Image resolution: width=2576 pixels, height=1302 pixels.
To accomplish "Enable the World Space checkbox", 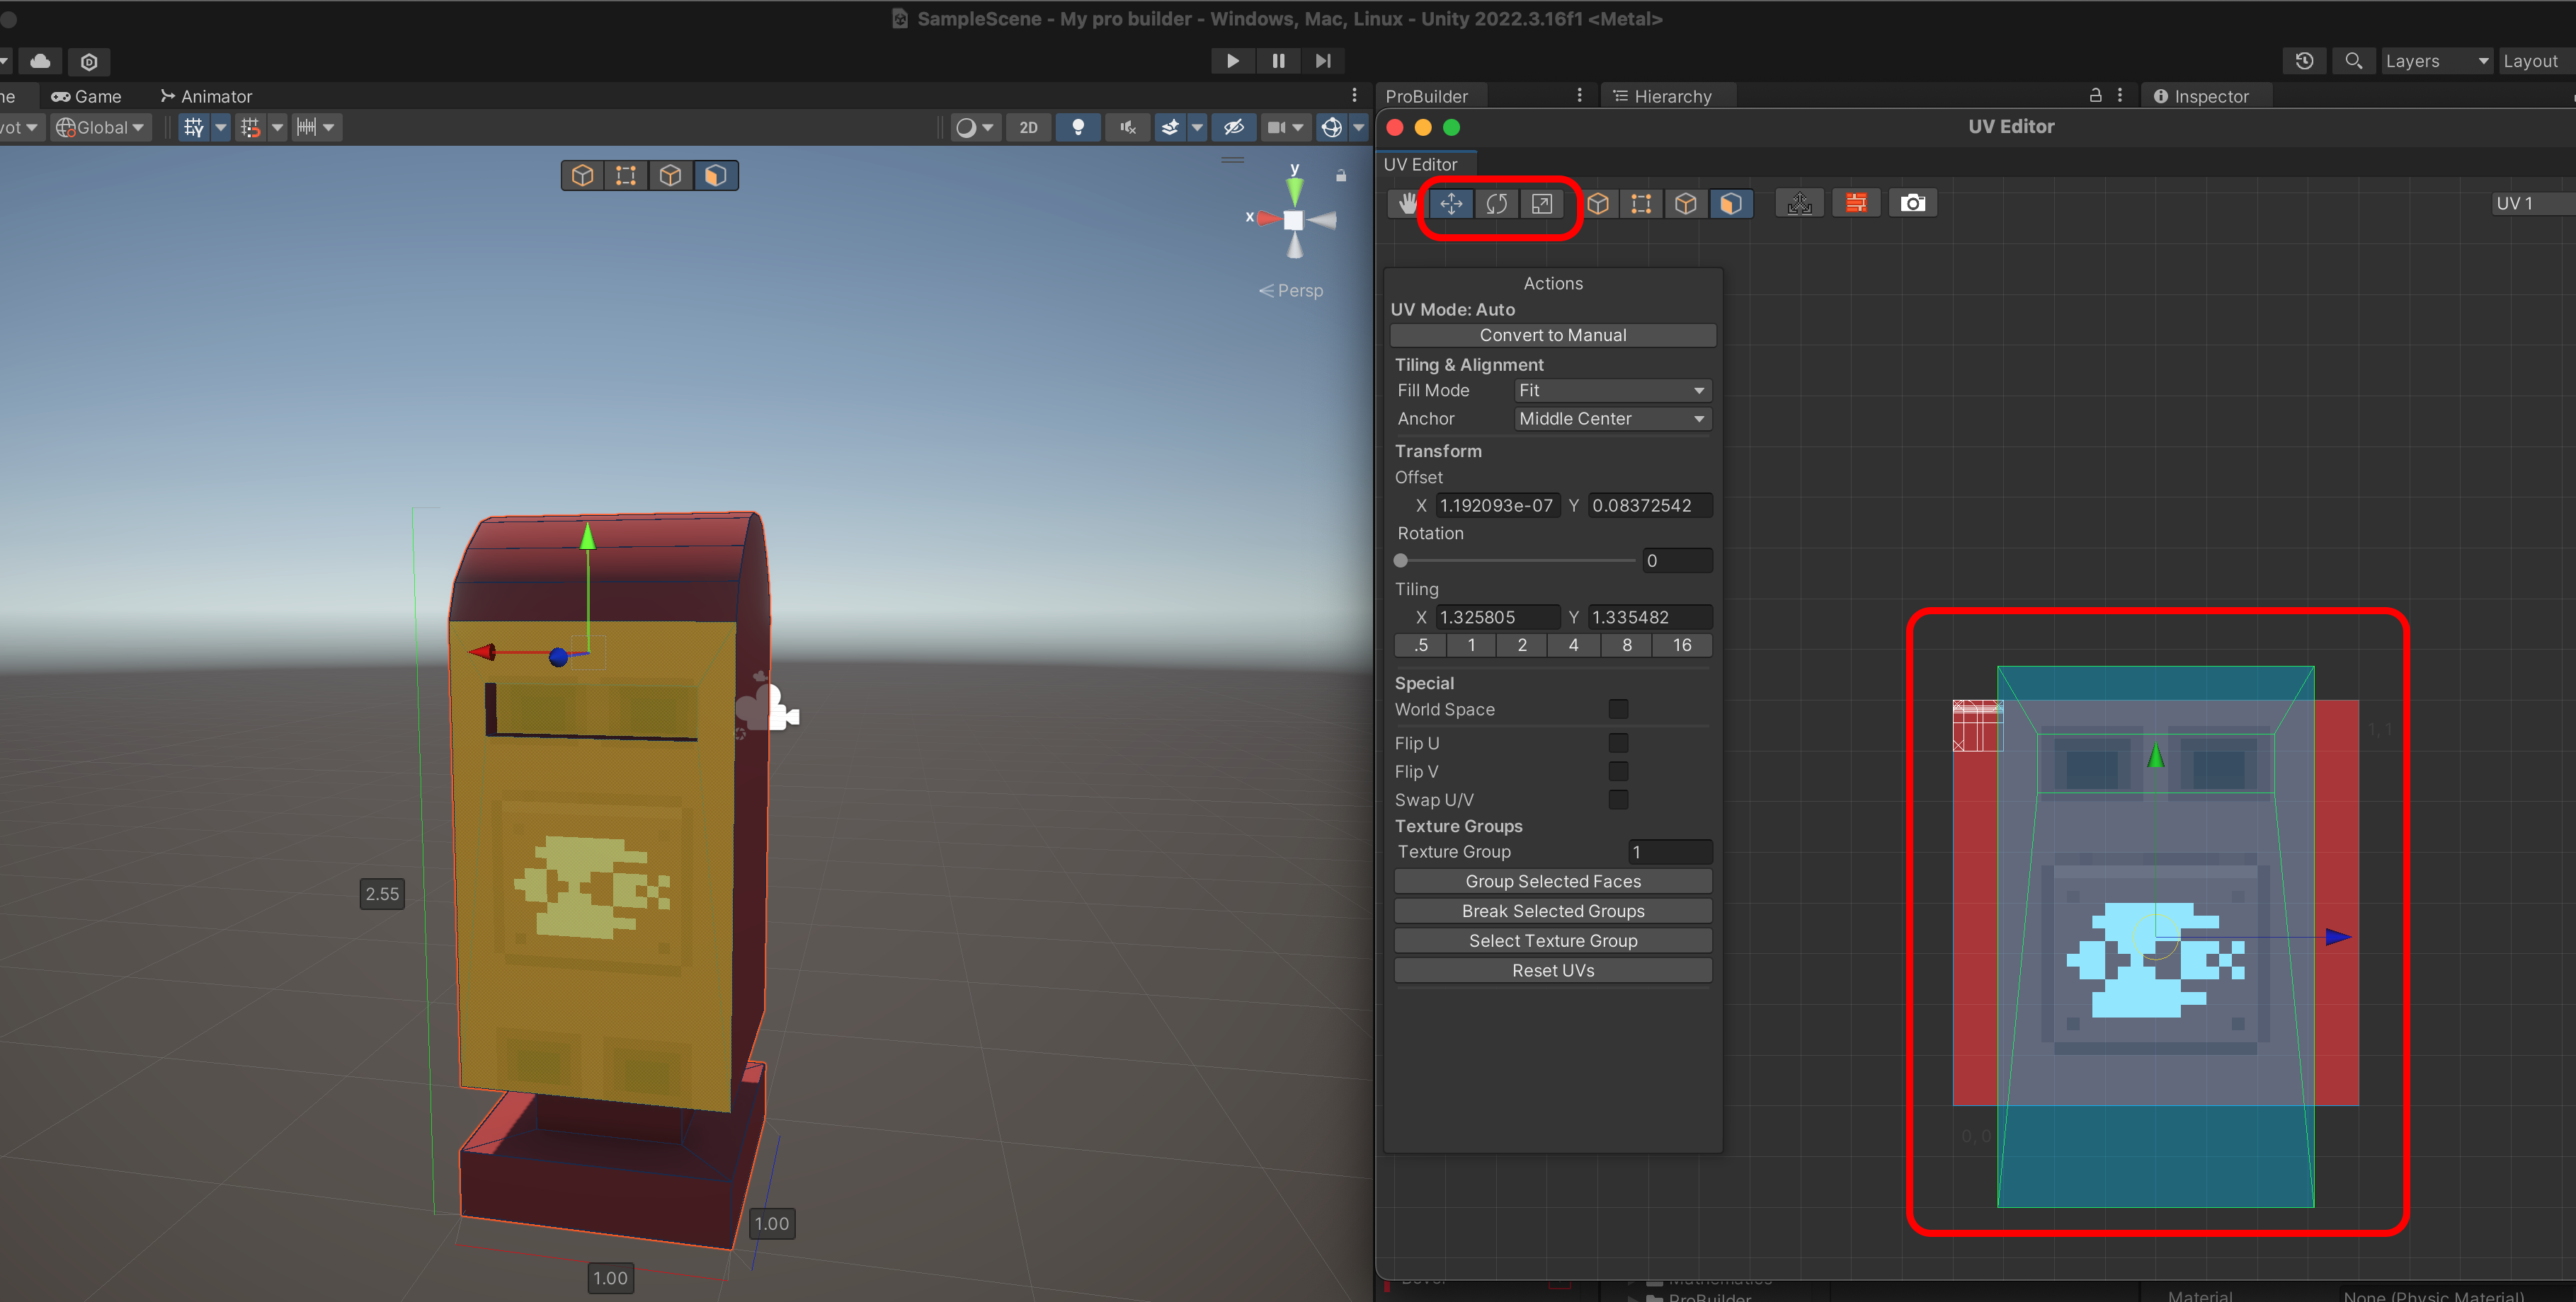I will click(x=1618, y=708).
